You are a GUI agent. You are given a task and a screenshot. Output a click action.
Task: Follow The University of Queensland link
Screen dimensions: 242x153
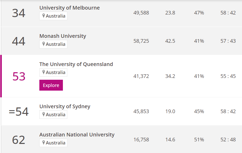point(76,64)
